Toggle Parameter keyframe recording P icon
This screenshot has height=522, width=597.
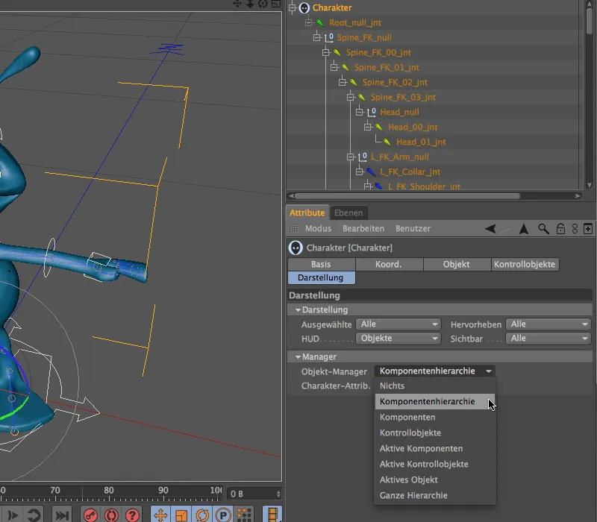(x=223, y=515)
